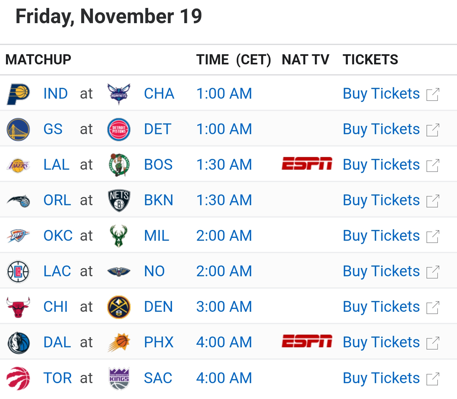
Task: Open the Chicago Bulls logo
Action: 18,307
